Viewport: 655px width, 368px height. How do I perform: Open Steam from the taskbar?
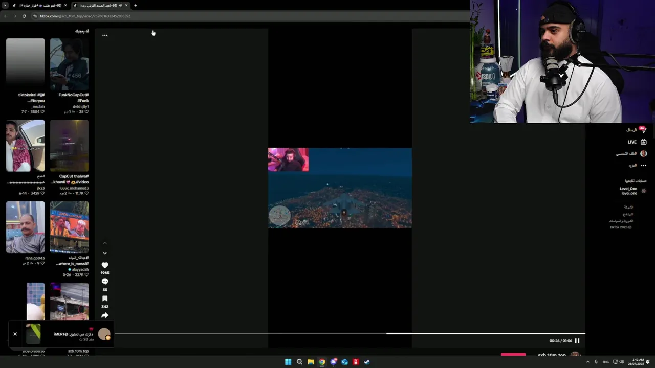point(367,362)
